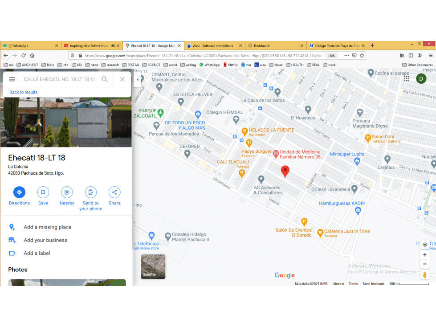436x327 pixels.
Task: Click the search magnifier icon
Action: (x=105, y=79)
